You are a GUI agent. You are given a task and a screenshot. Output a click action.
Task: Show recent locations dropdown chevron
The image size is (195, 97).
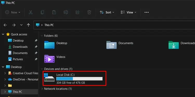click(21, 25)
